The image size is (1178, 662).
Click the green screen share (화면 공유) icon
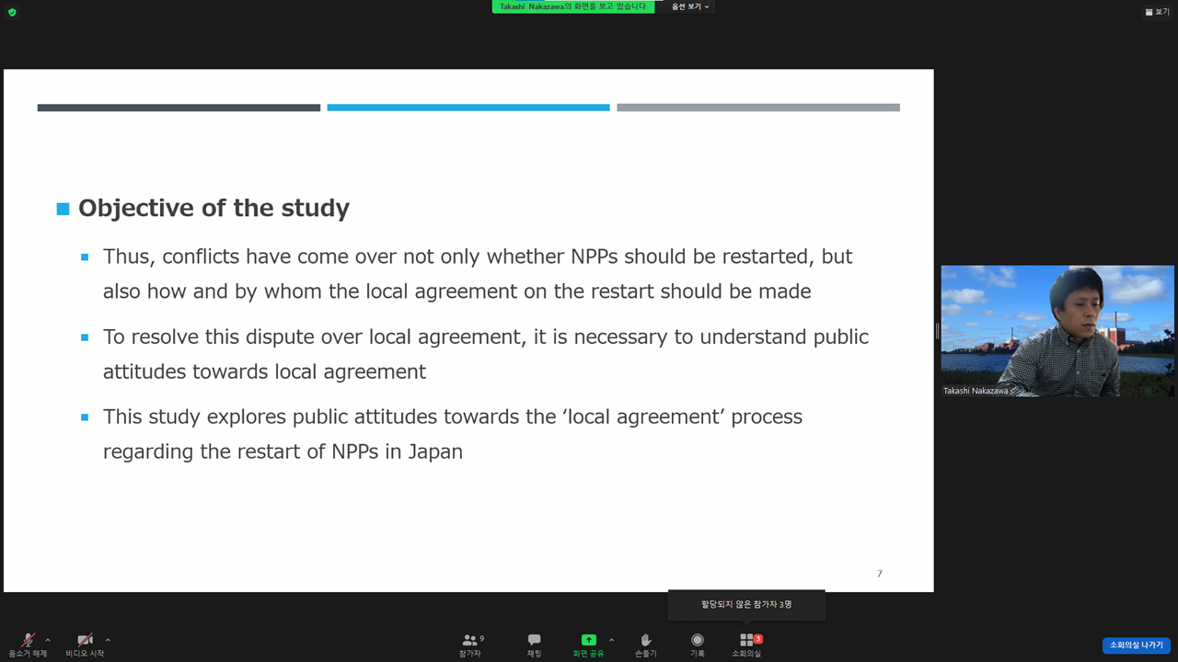[x=588, y=640]
